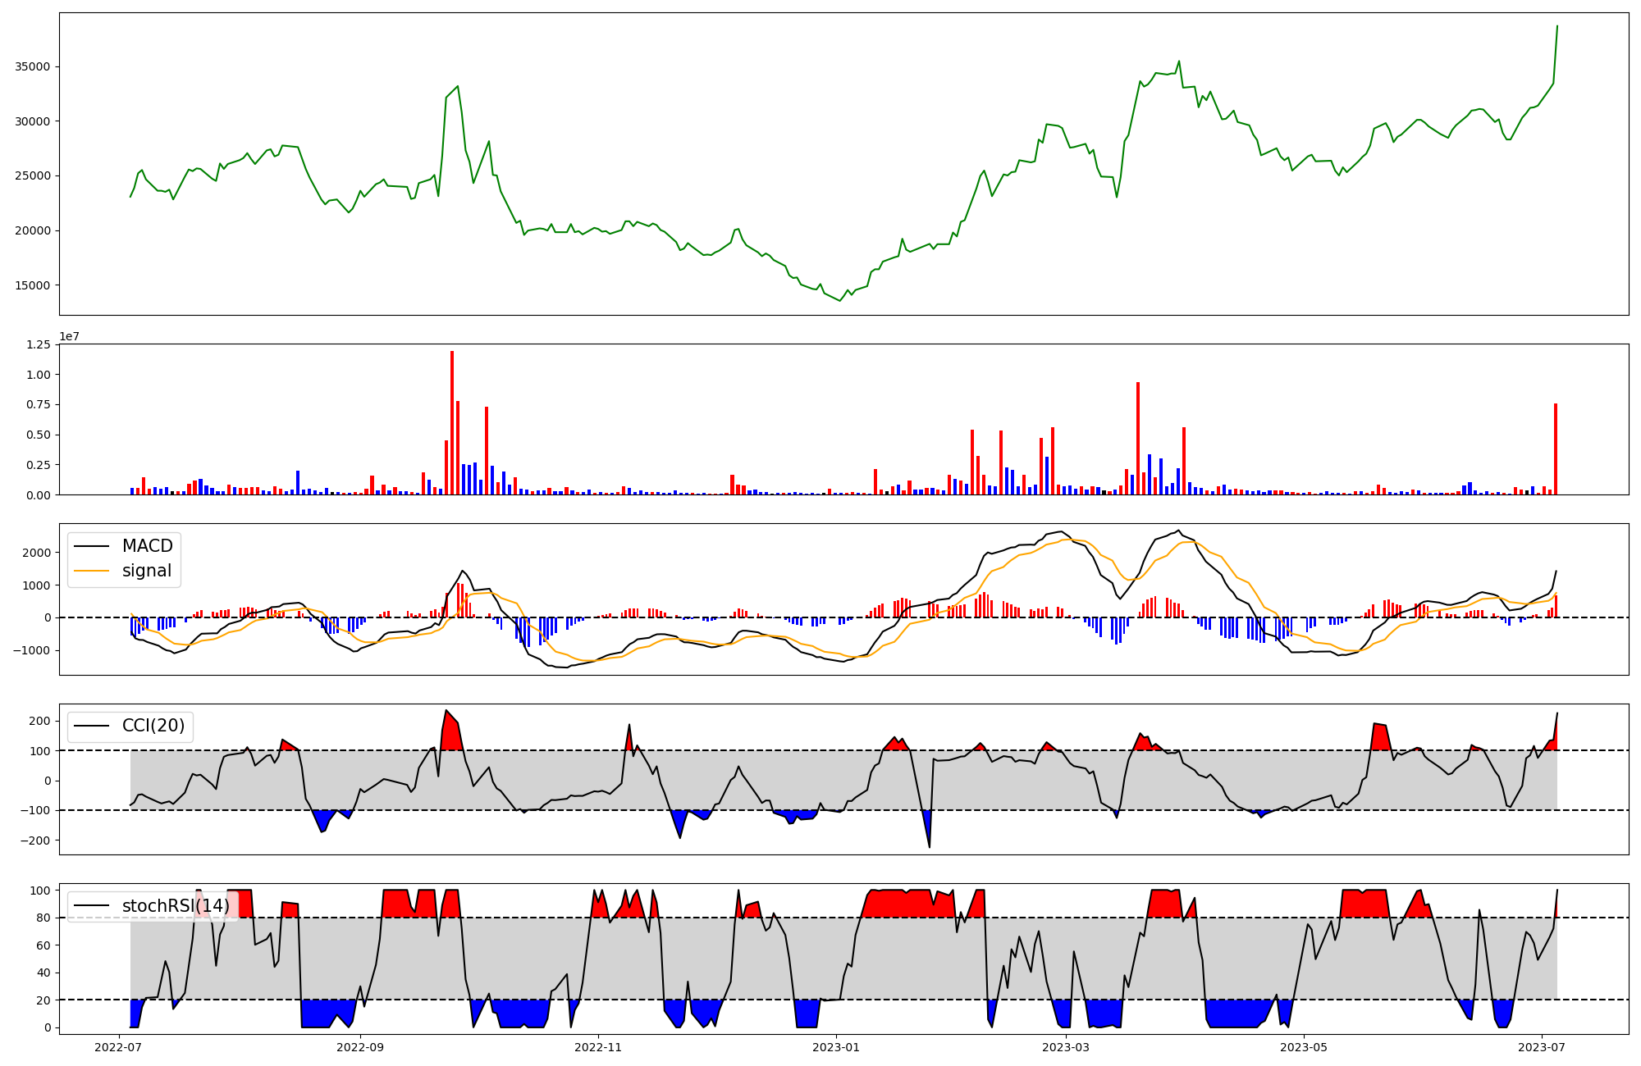Click the 2023-01 x-axis tick label
Screen dimensions: 1641x1066
(836, 1047)
